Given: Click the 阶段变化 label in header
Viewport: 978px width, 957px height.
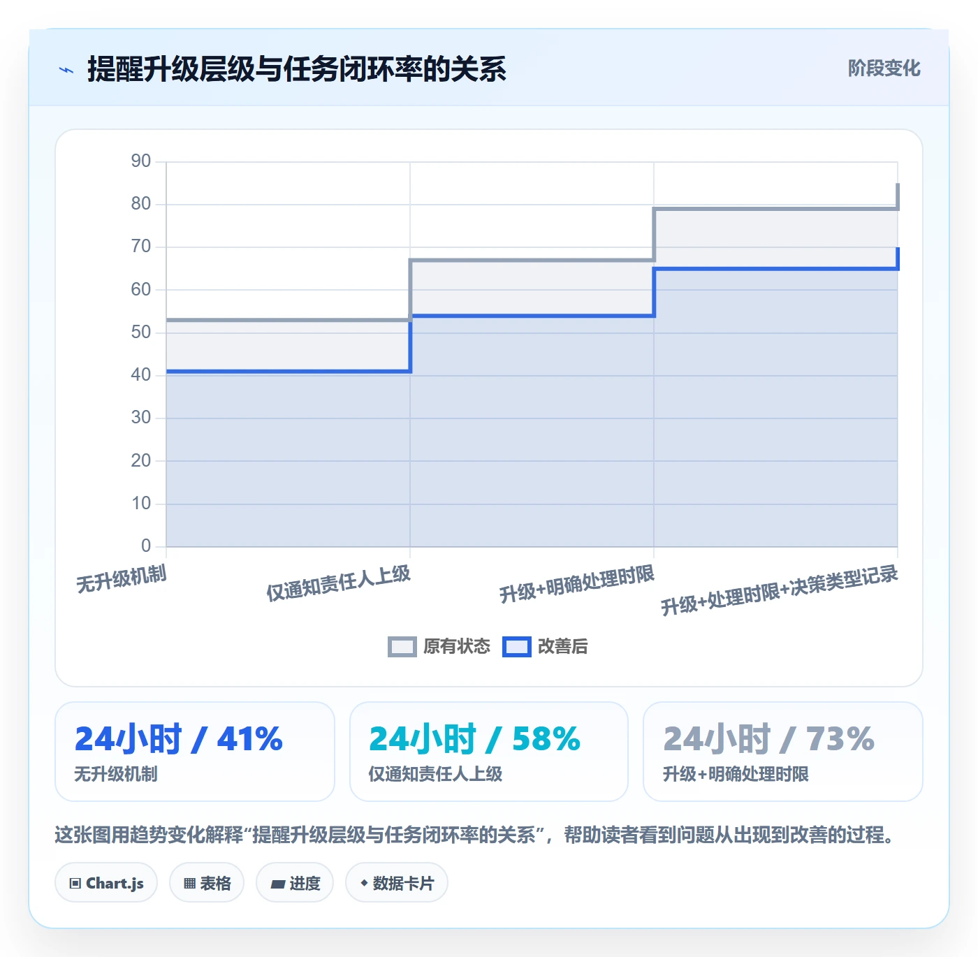Looking at the screenshot, I should 884,68.
